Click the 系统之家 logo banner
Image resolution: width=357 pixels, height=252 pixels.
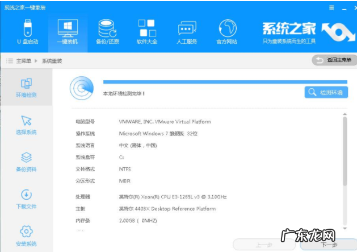[308, 32]
